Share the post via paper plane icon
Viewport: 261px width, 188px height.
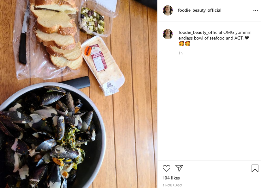[179, 168]
